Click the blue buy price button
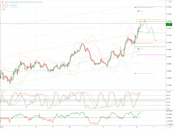The image size is (174, 129). pos(14,5)
